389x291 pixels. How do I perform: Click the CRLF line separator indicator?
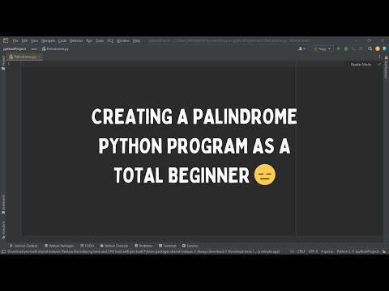[301, 251]
